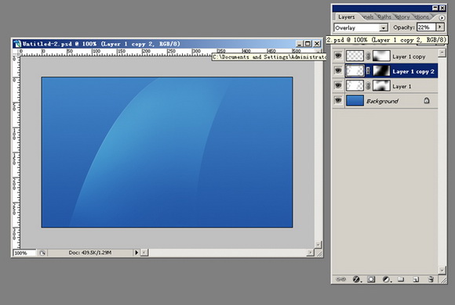Switch to the Actions tab
The height and width of the screenshot is (305, 455).
click(421, 17)
